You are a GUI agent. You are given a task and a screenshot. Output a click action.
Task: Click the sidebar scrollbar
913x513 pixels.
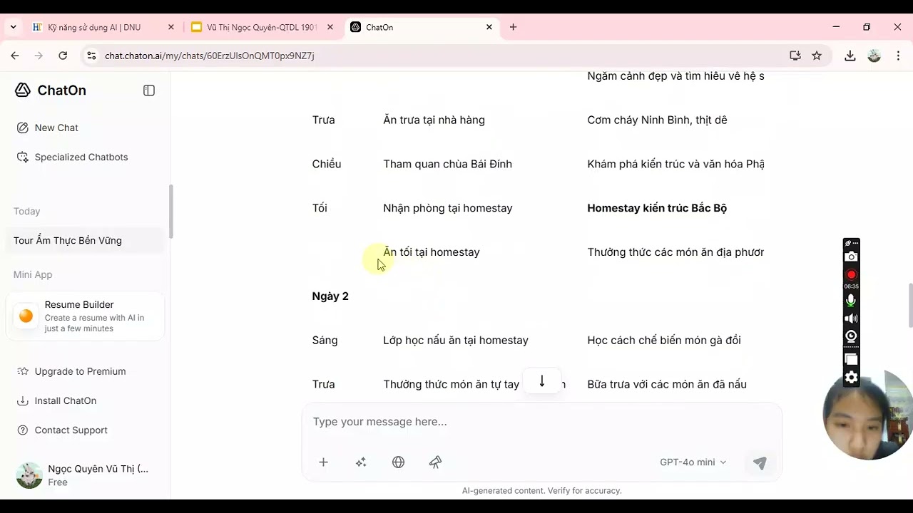pos(170,212)
